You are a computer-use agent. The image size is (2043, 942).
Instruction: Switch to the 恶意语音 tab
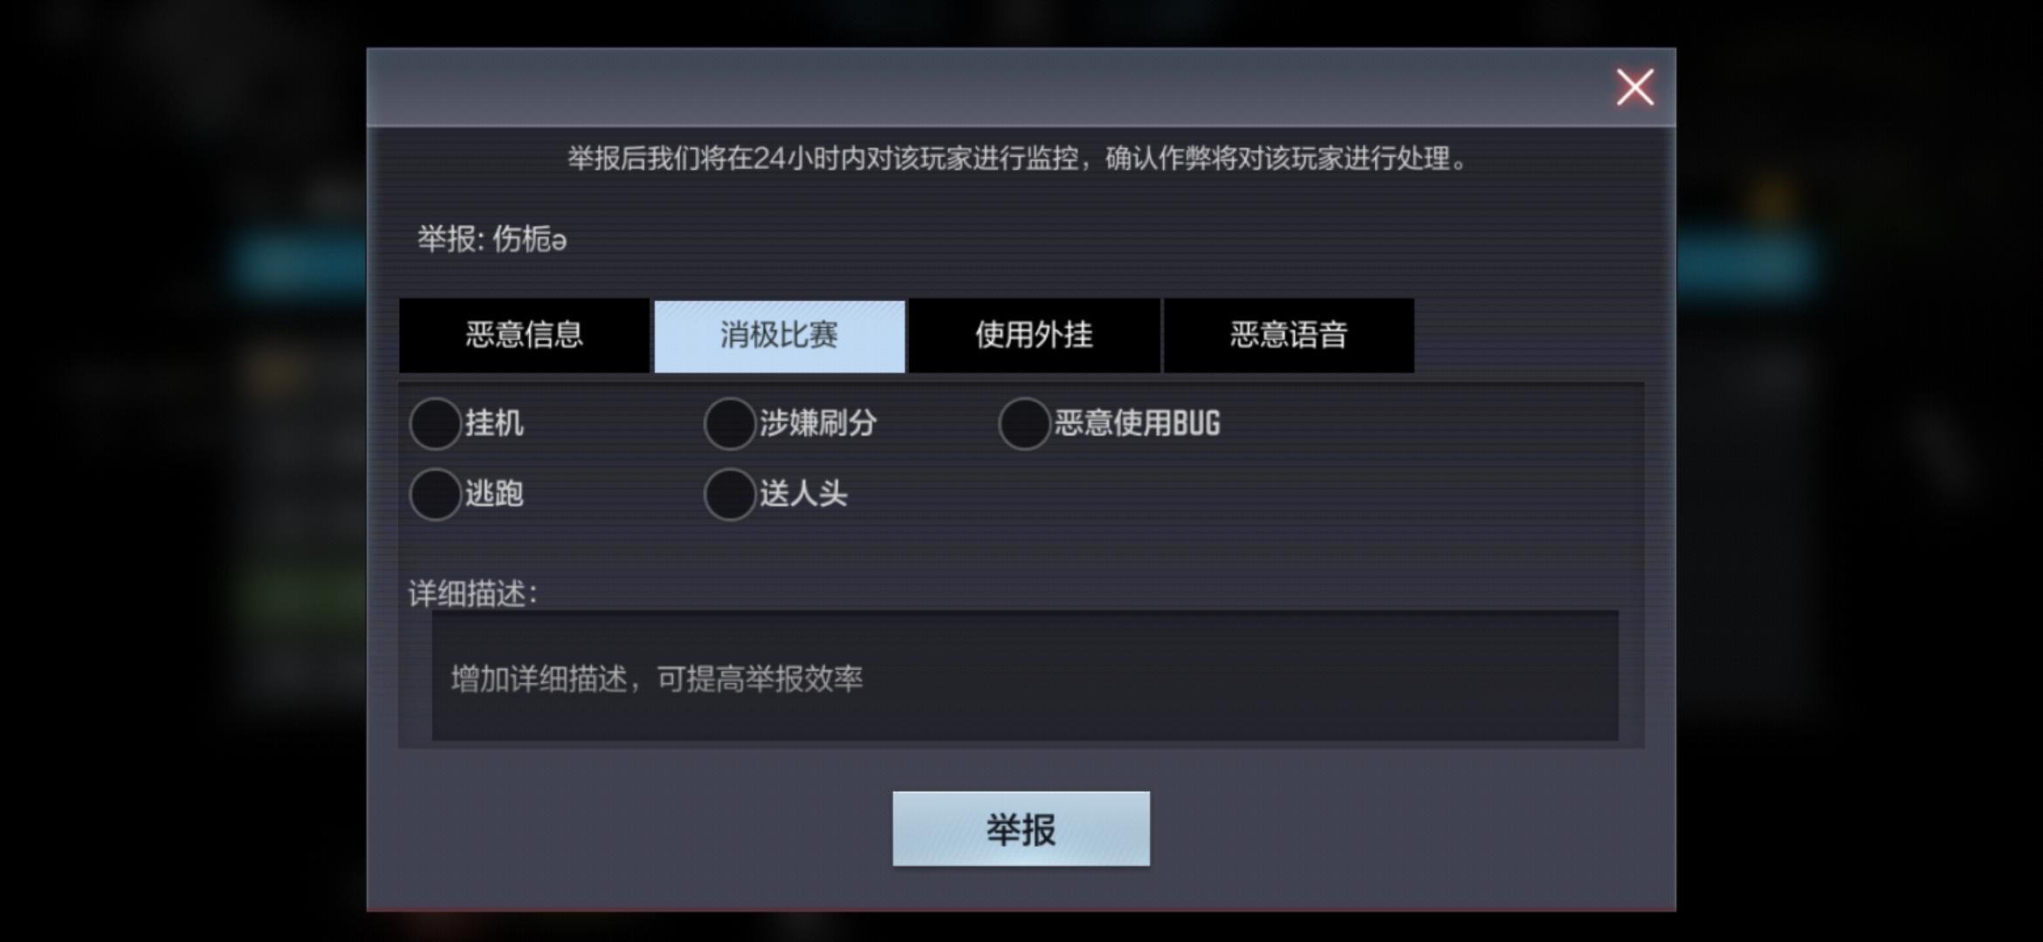tap(1289, 336)
